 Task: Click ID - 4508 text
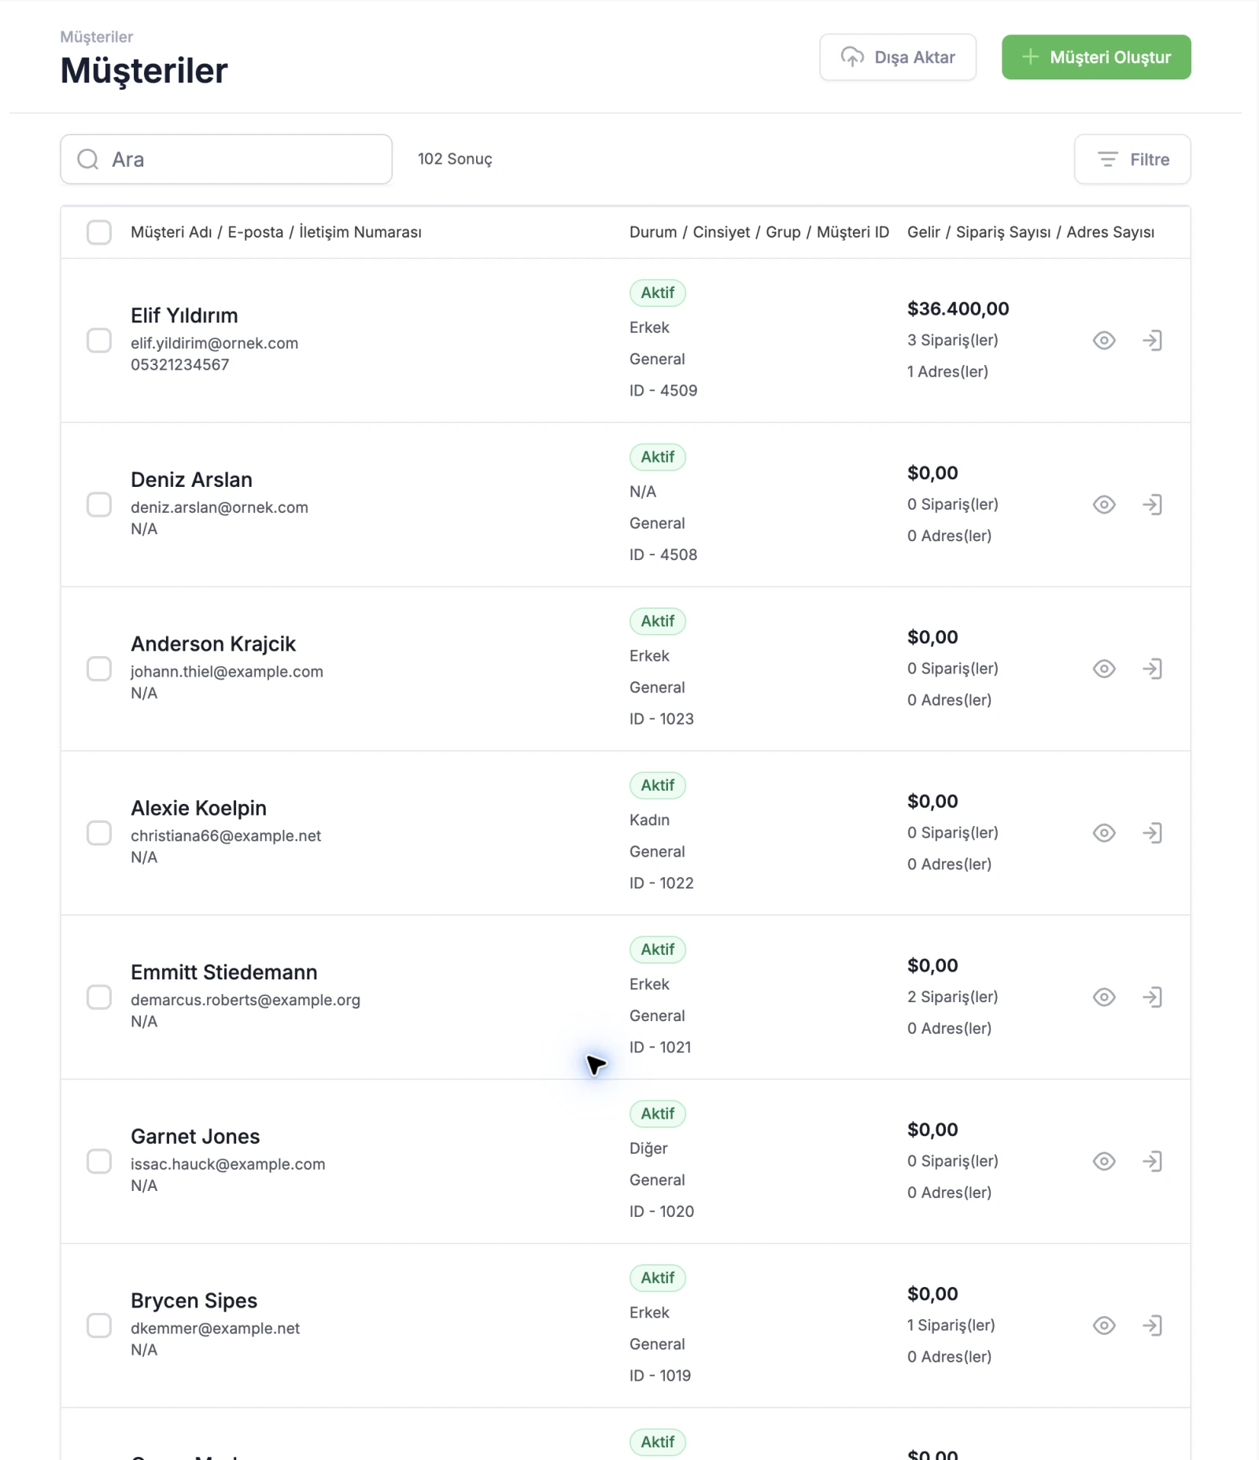point(663,555)
